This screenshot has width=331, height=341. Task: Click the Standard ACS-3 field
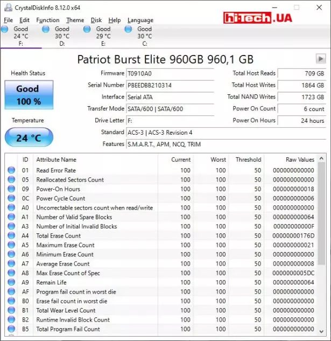click(226, 133)
